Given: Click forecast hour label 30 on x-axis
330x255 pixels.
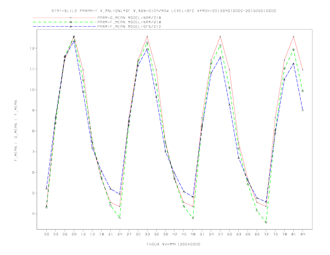Looking at the screenshot, I should point(138,234).
